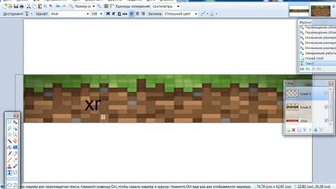Select the Новый слой history entry
Image resolution: width=336 pixels, height=189 pixels.
(x=318, y=58)
